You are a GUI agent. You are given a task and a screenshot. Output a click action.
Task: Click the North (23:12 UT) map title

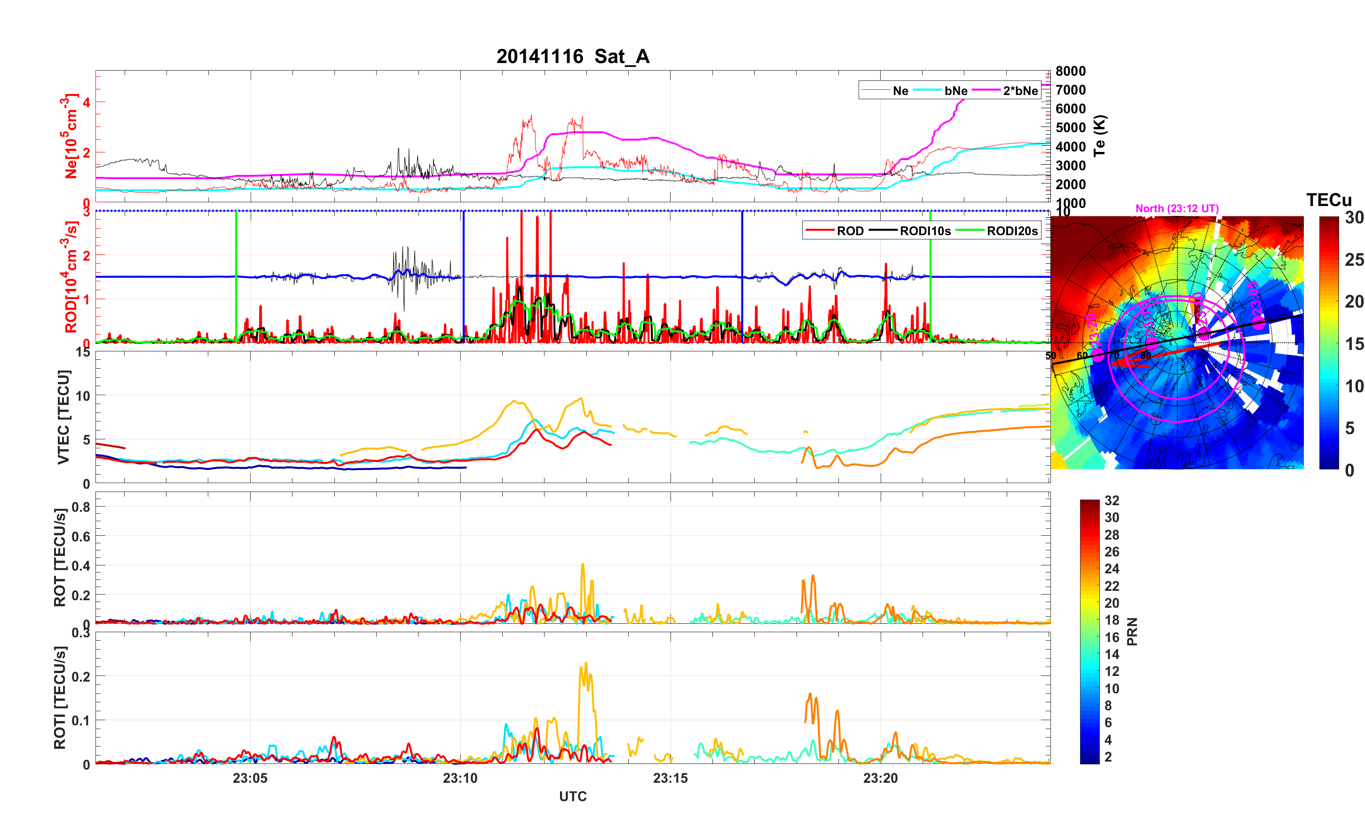1176,208
